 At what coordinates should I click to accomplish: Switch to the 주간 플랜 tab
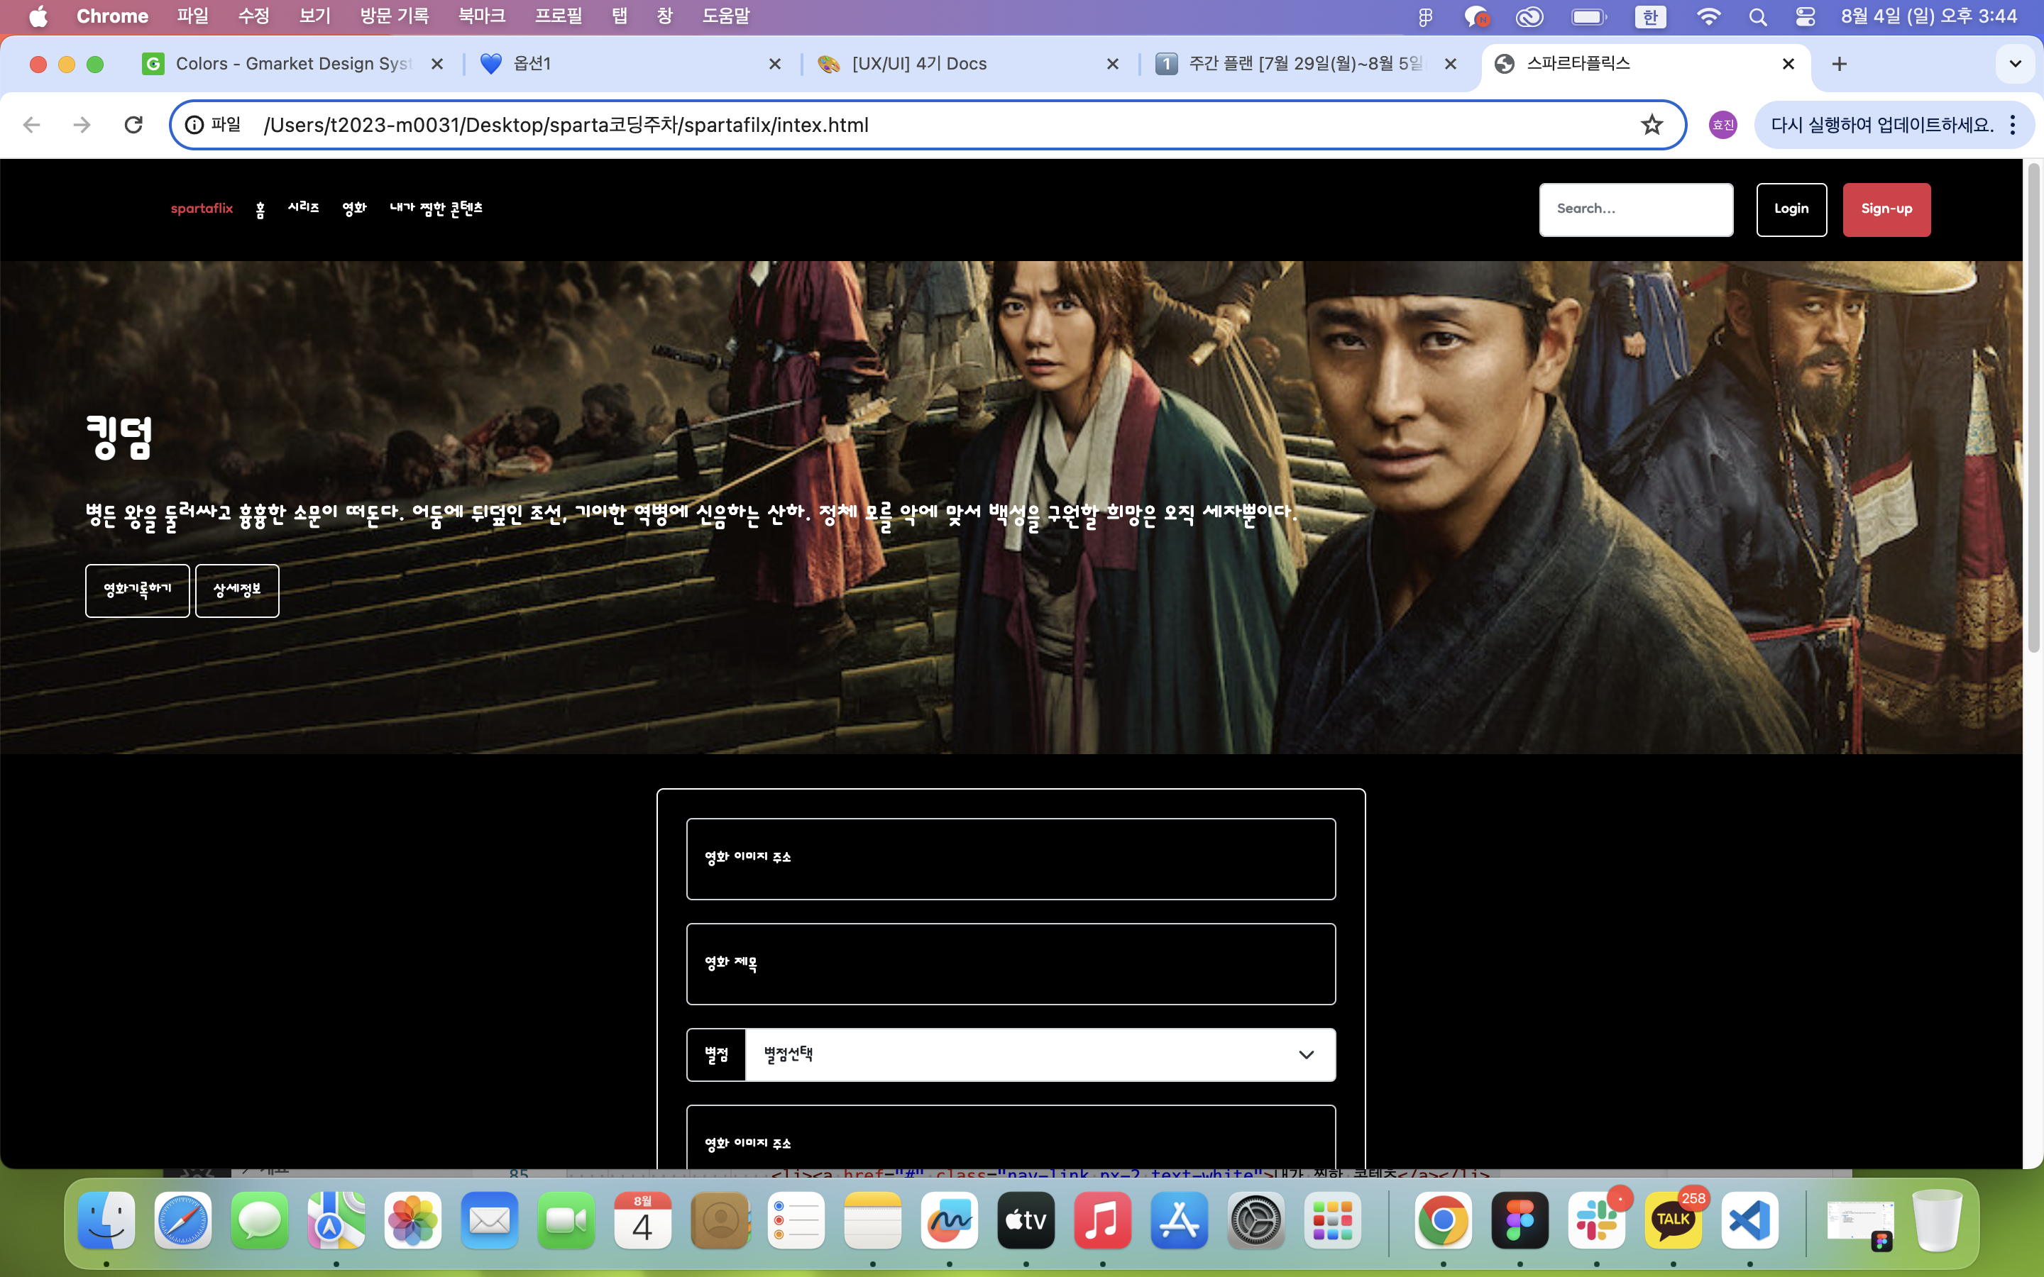(x=1307, y=64)
